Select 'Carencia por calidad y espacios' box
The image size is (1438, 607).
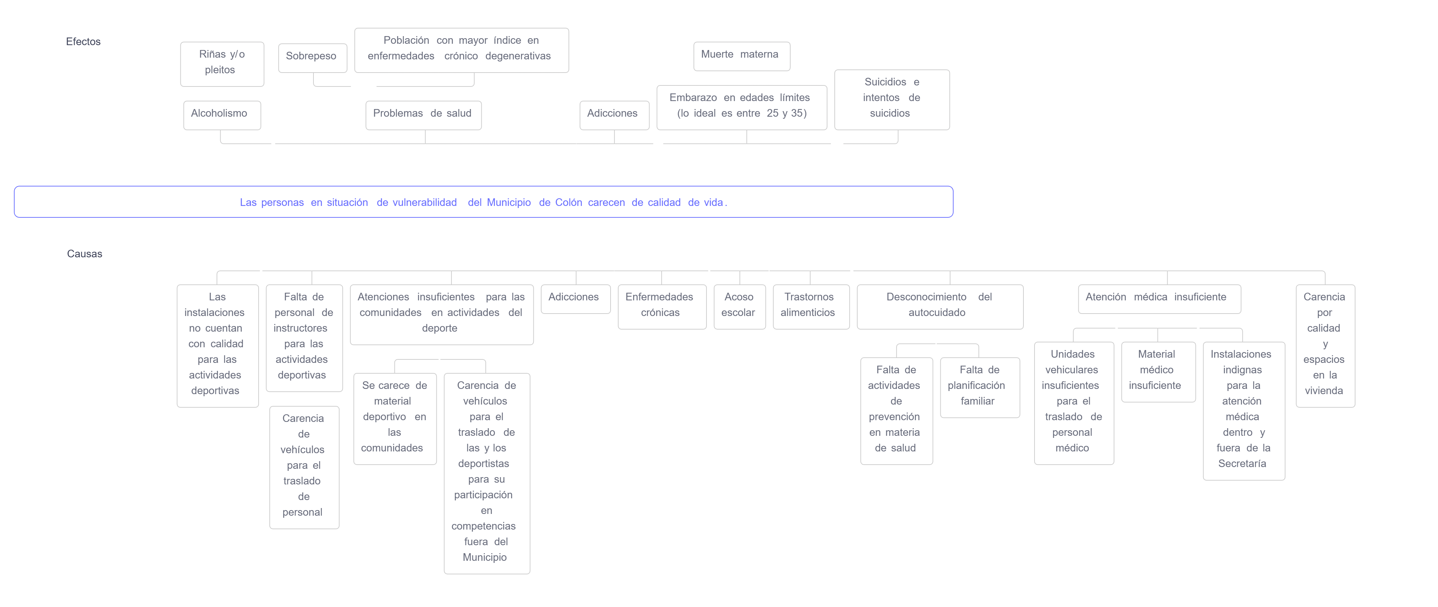pos(1325,345)
